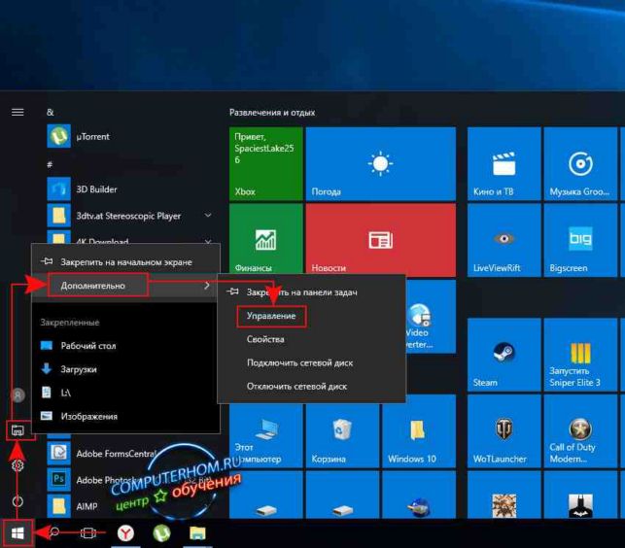Viewport: 625px width, 548px height.
Task: Open the Windows Start button
Action: pos(17,532)
